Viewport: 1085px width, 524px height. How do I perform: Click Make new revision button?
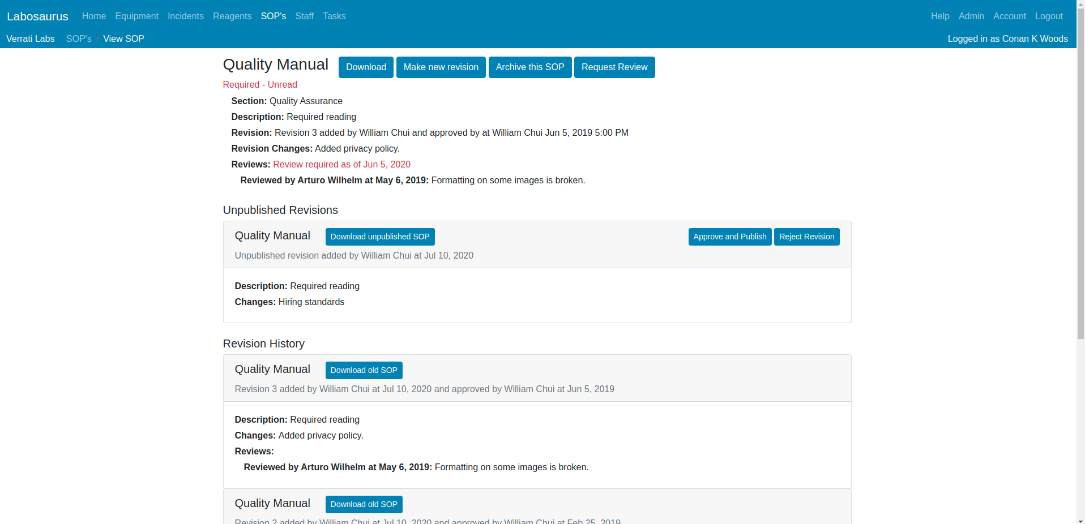click(x=441, y=67)
